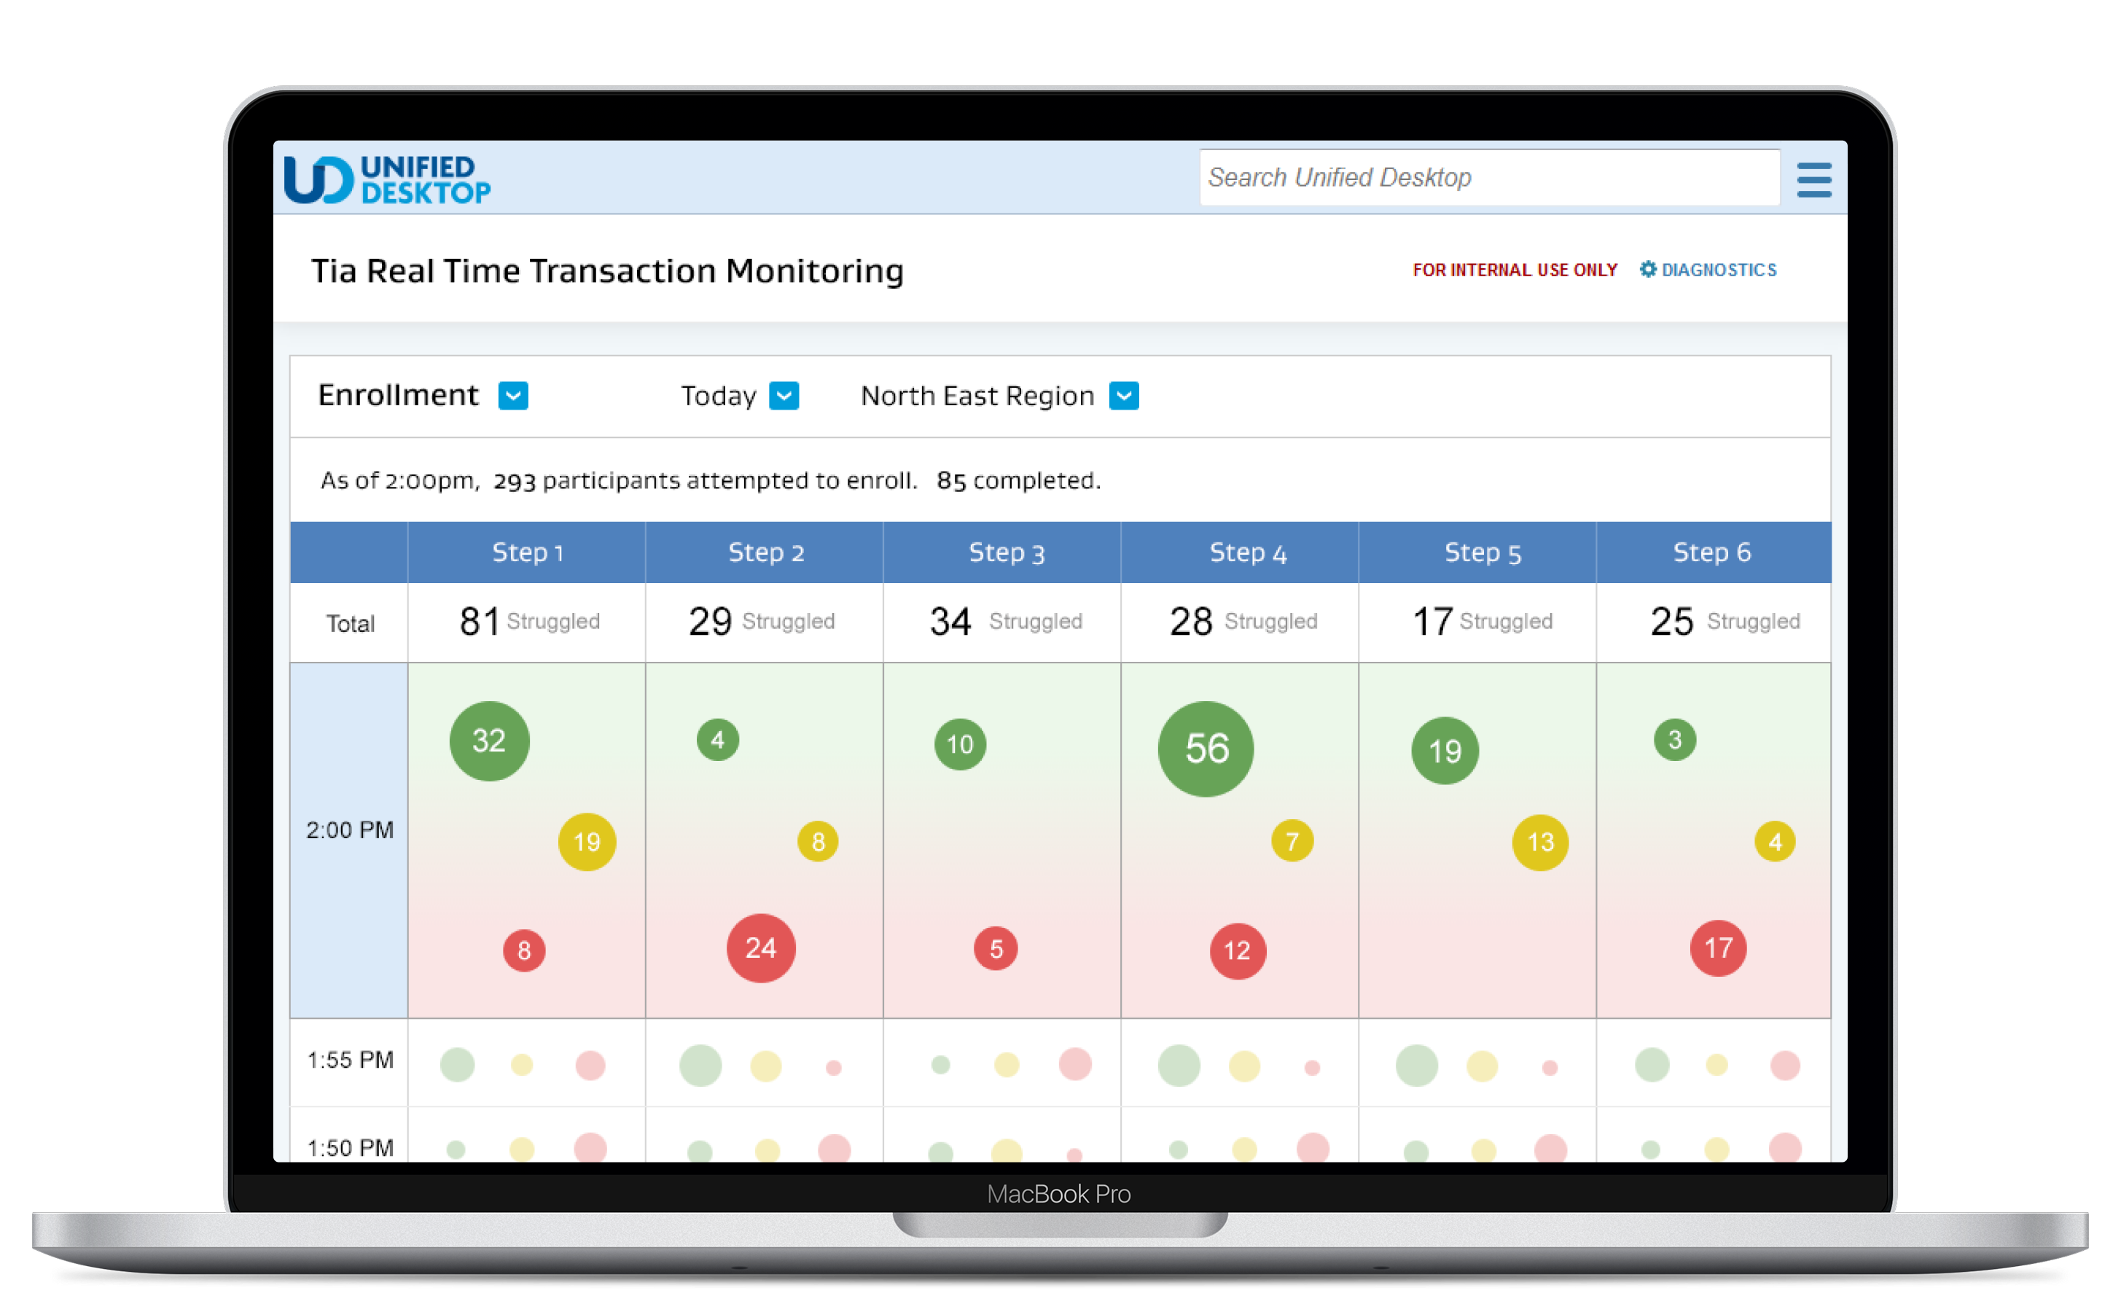Expand the Enrollment dropdown arrow

click(512, 396)
